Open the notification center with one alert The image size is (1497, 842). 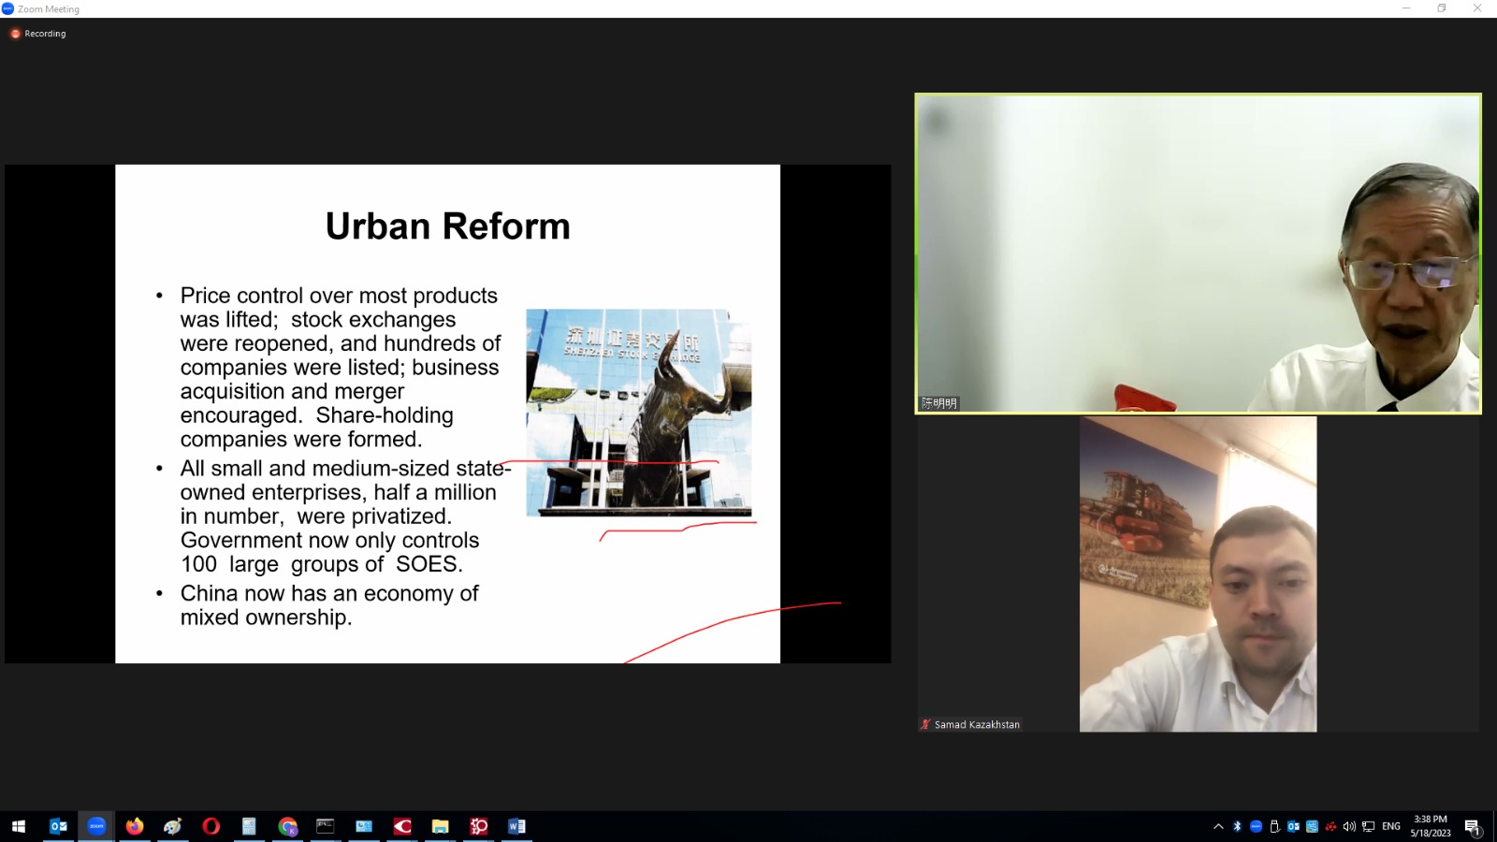(1473, 826)
